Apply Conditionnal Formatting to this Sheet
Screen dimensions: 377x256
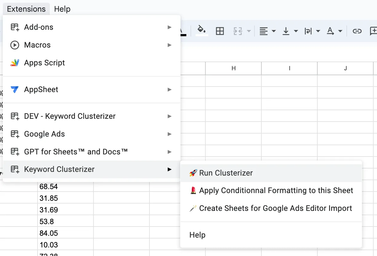[271, 191]
